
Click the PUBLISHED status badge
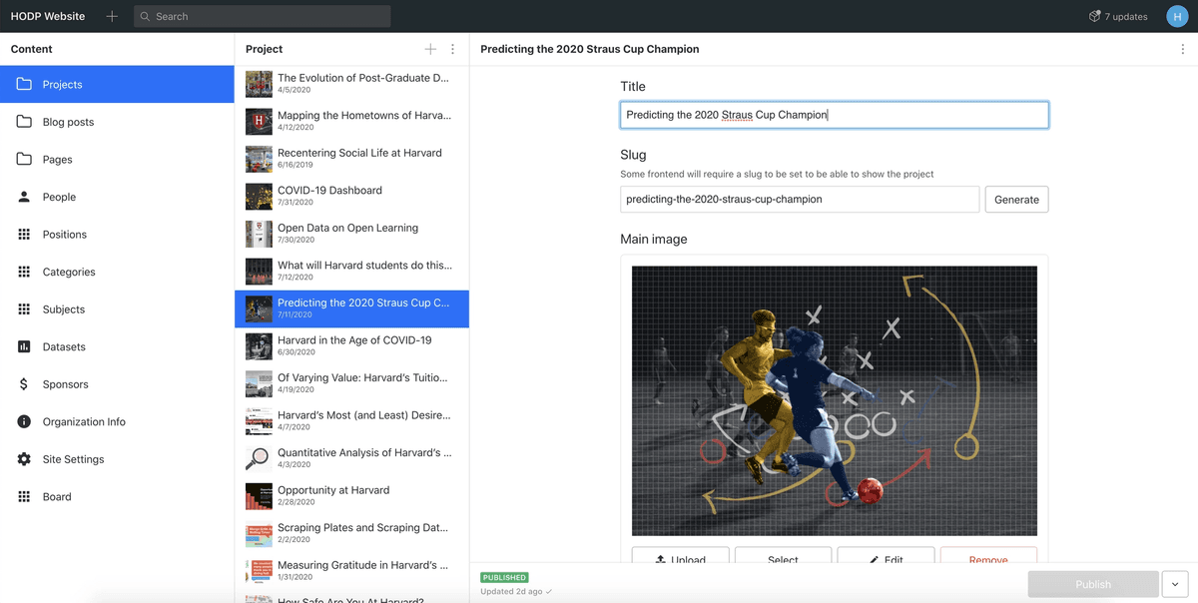[x=504, y=577]
